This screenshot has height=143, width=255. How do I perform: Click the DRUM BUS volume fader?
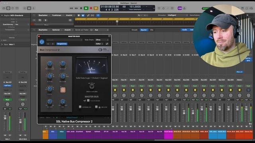(x=184, y=112)
